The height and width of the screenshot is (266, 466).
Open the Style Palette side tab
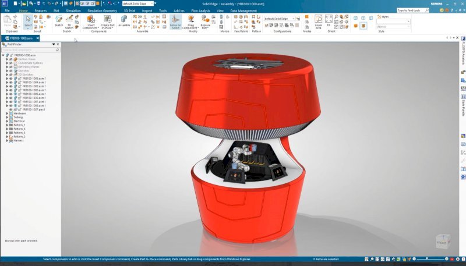click(x=463, y=105)
